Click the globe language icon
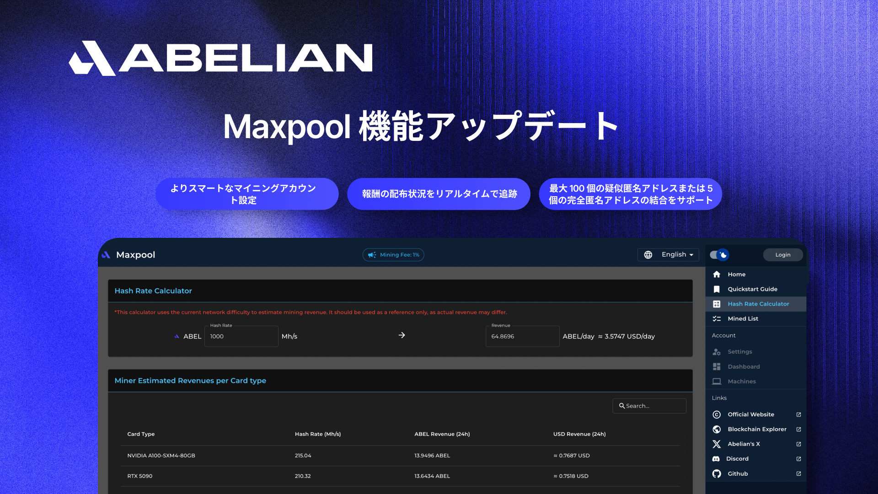The height and width of the screenshot is (494, 878). pyautogui.click(x=648, y=255)
